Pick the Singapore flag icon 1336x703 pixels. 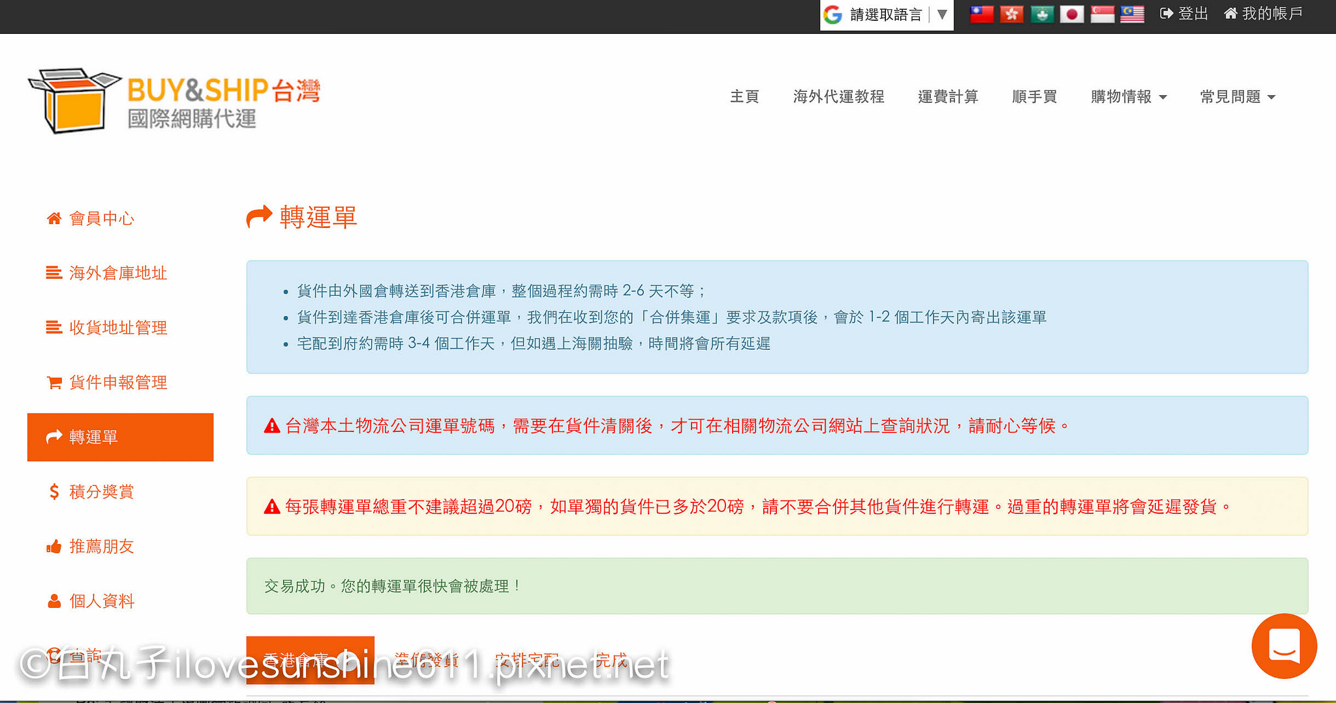click(1102, 14)
